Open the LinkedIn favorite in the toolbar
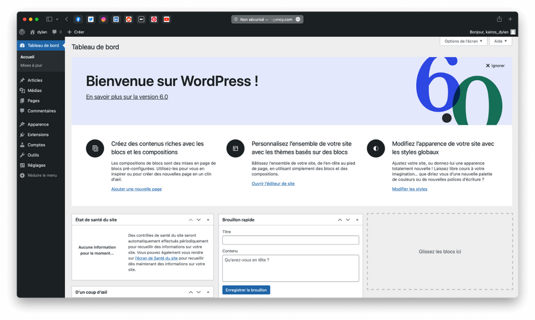Image resolution: width=535 pixels, height=320 pixels. (x=116, y=20)
